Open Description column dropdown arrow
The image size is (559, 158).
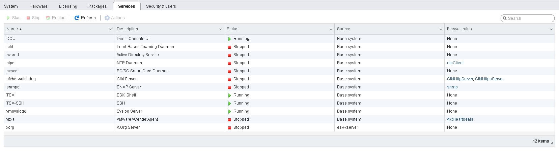220,29
